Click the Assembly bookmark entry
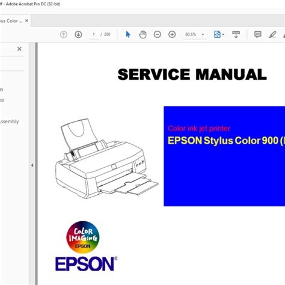 click(x=9, y=121)
